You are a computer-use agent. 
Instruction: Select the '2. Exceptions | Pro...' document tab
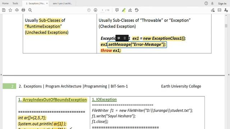(x=35, y=3)
